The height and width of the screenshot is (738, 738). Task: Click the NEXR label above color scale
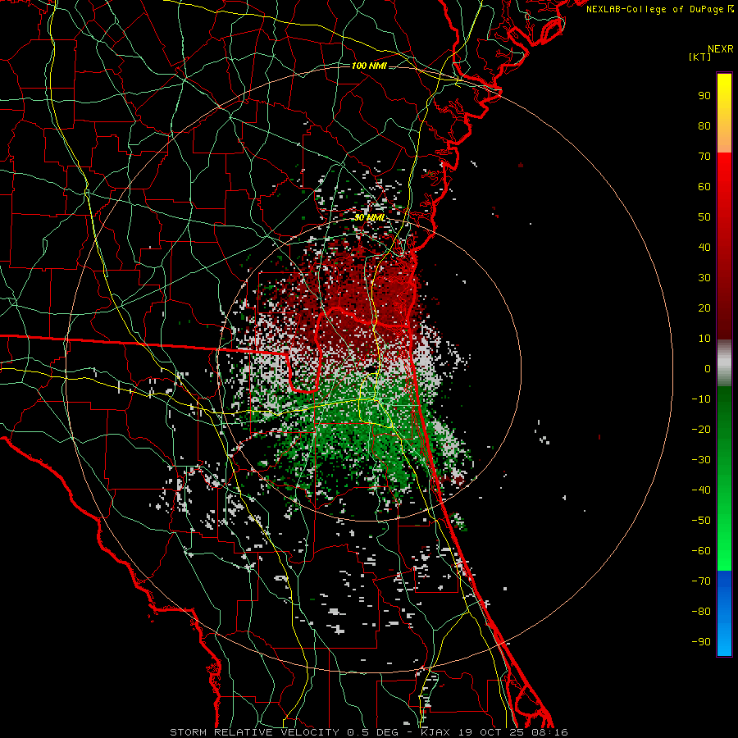[720, 49]
